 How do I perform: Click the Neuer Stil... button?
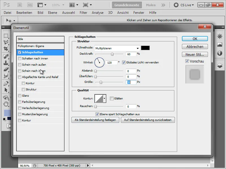tap(195, 54)
